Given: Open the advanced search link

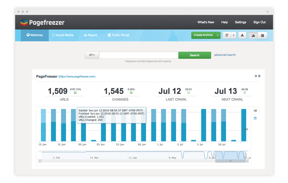Looking at the screenshot, I should [x=225, y=55].
